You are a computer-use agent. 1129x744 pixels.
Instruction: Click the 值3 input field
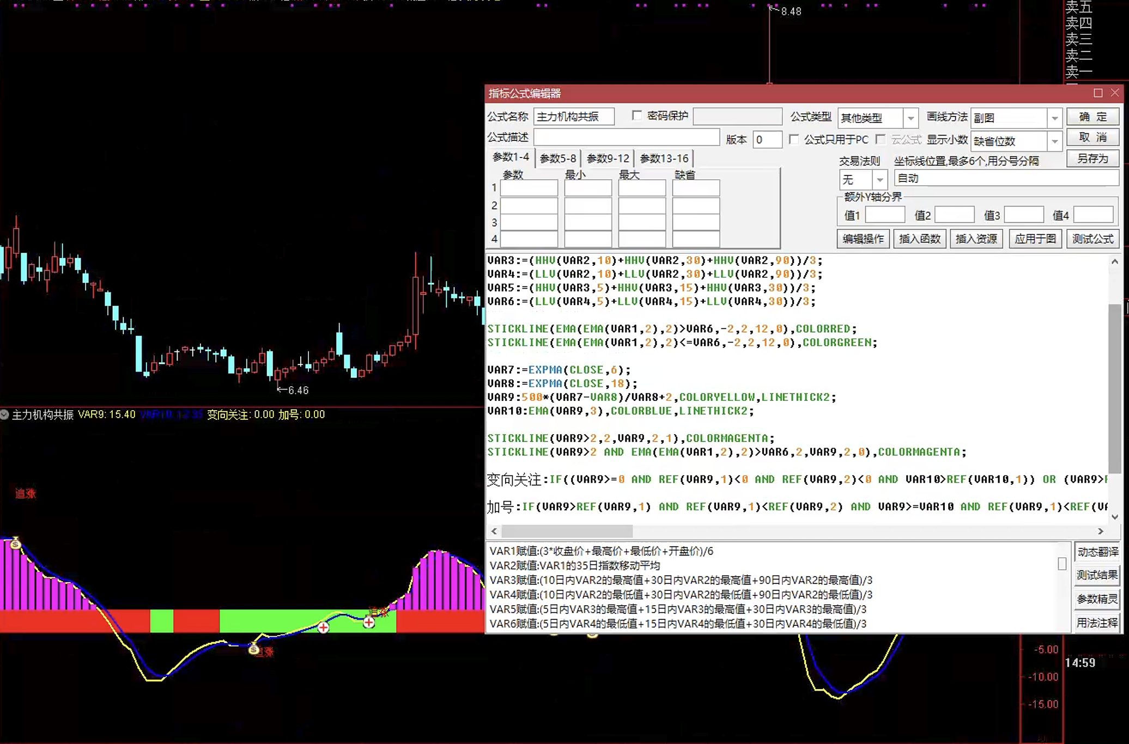tap(1024, 215)
